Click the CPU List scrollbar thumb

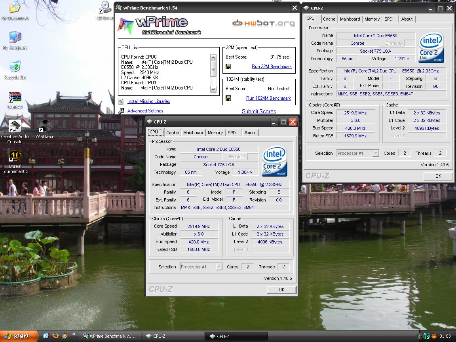tap(213, 69)
